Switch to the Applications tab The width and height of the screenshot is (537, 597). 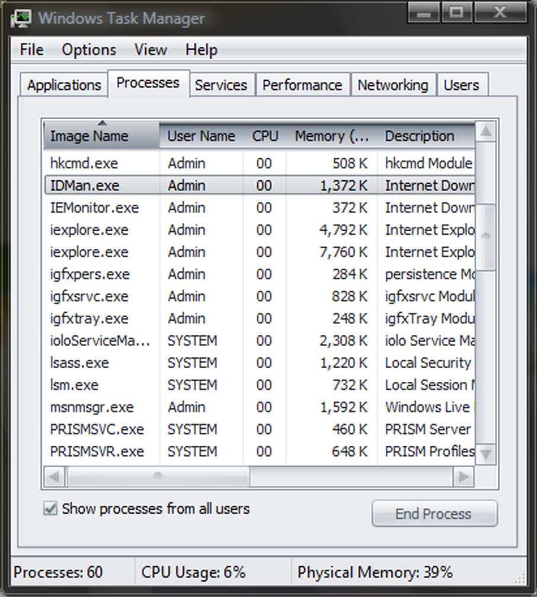pos(64,85)
